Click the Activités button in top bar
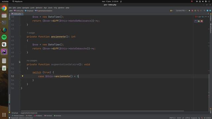 click(x=5, y=1)
